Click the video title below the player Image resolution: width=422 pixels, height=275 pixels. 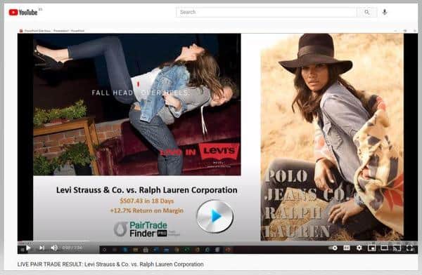tap(110, 264)
